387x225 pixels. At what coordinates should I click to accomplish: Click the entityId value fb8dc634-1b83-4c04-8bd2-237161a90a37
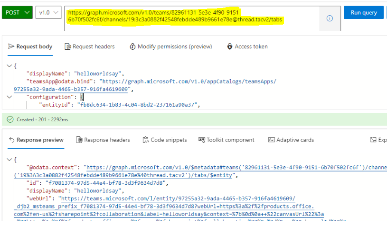(x=137, y=105)
